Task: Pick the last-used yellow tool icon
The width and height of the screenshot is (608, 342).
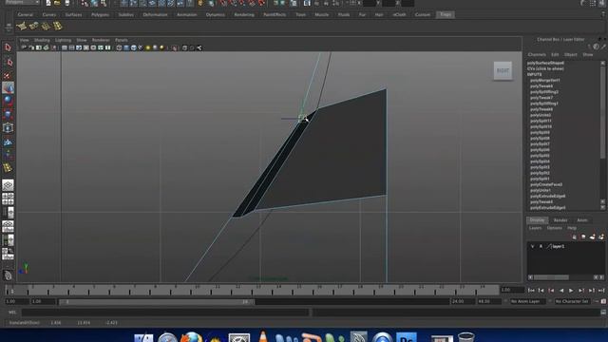Action: pos(8,168)
